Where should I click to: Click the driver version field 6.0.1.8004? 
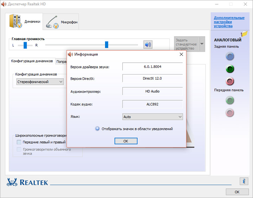[153, 66]
